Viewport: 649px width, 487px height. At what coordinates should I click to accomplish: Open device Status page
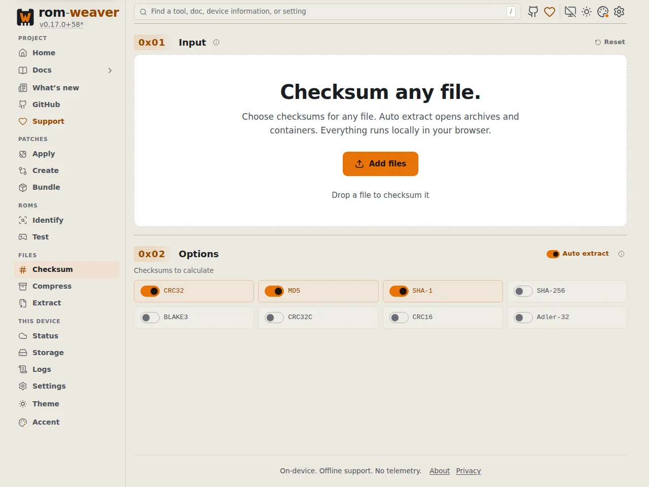pos(67,336)
